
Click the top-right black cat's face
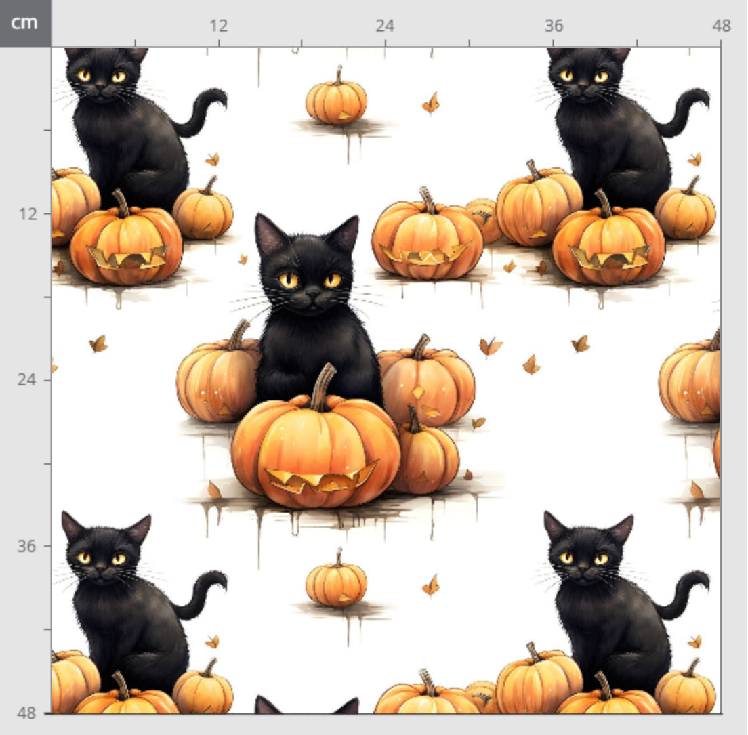[584, 79]
